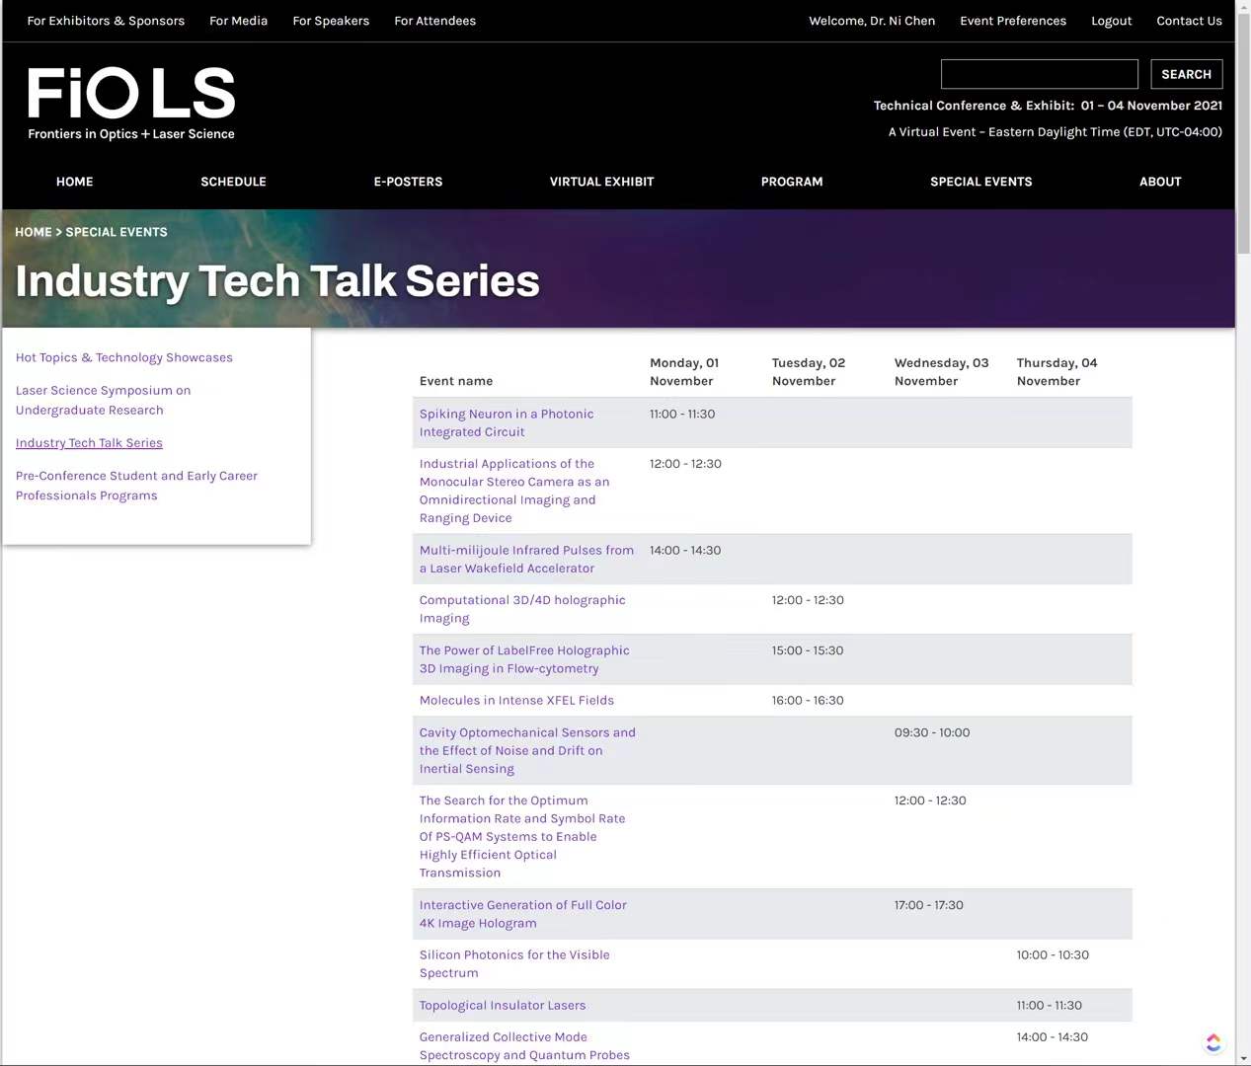Click the Logout link
The width and height of the screenshot is (1251, 1066).
click(1111, 21)
